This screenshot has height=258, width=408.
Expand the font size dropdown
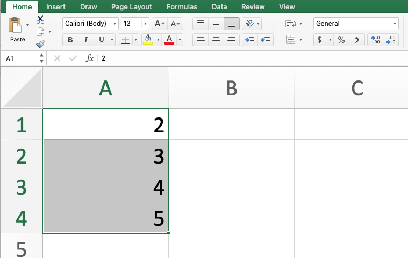pos(146,24)
